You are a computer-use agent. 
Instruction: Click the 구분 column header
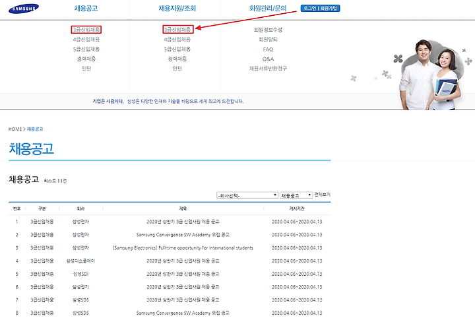pos(42,208)
